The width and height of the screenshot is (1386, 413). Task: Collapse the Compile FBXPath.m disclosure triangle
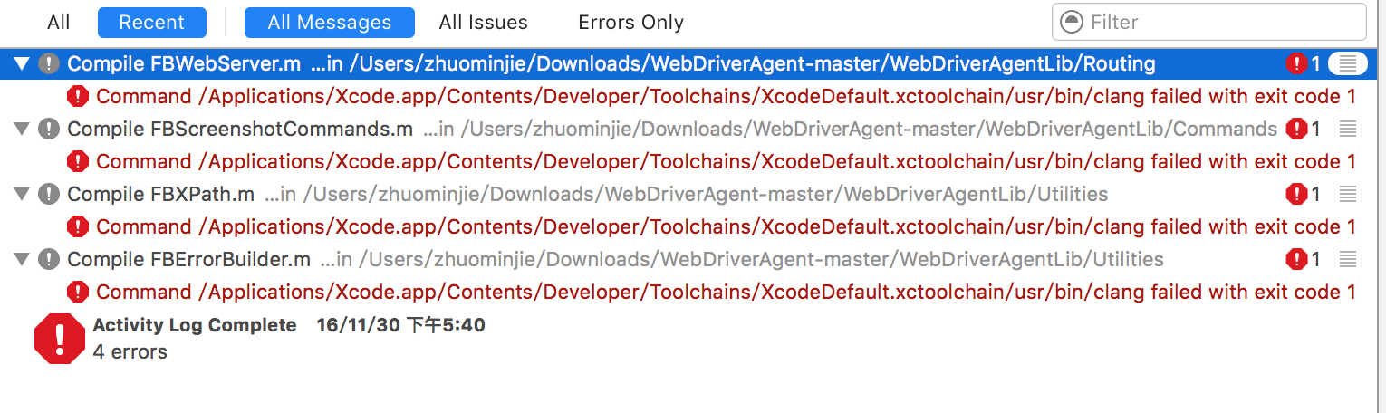[23, 194]
